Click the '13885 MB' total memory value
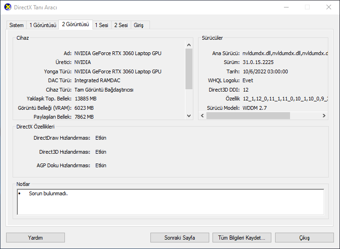 point(85,99)
